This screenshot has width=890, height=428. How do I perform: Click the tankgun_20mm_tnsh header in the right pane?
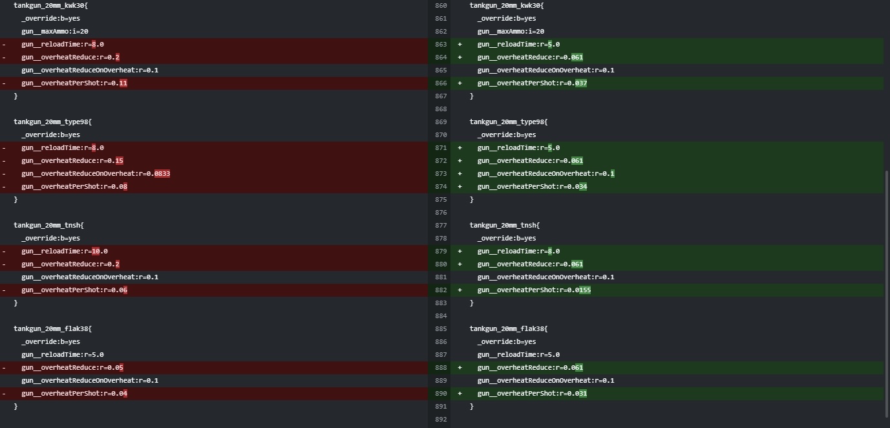[504, 226]
